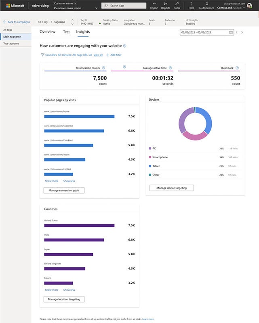Go to the next date range

242,32
